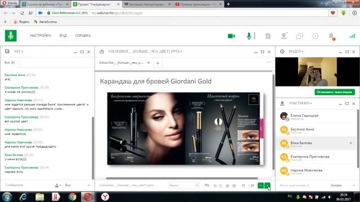
Task: Check the green signal strength bars icon
Action: pyautogui.click(x=352, y=36)
